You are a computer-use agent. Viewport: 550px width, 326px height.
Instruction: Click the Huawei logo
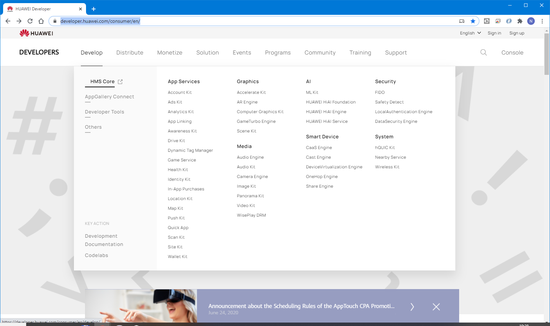(36, 33)
